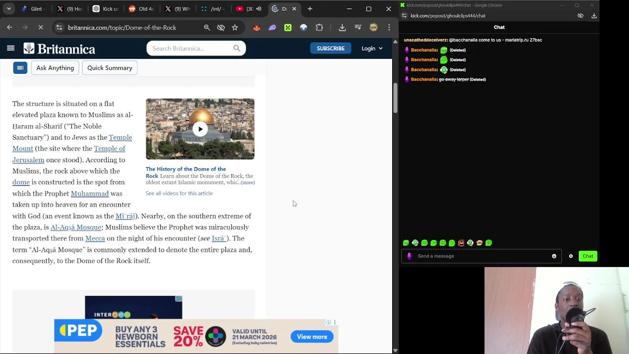Expand the video caption with (more)
This screenshot has width=629, height=354.
[x=247, y=182]
